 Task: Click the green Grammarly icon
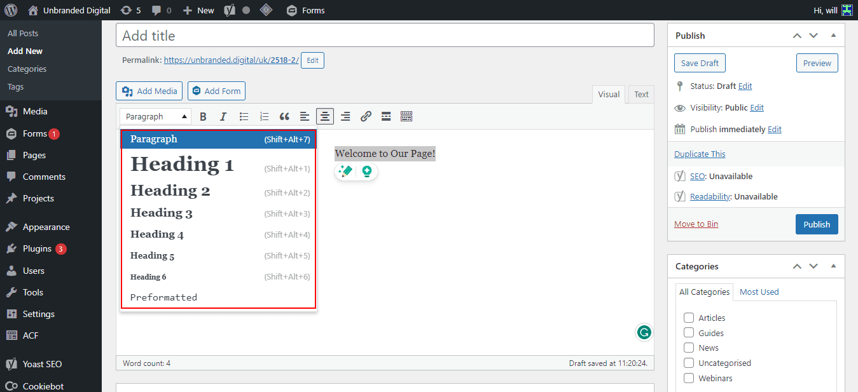click(x=644, y=332)
